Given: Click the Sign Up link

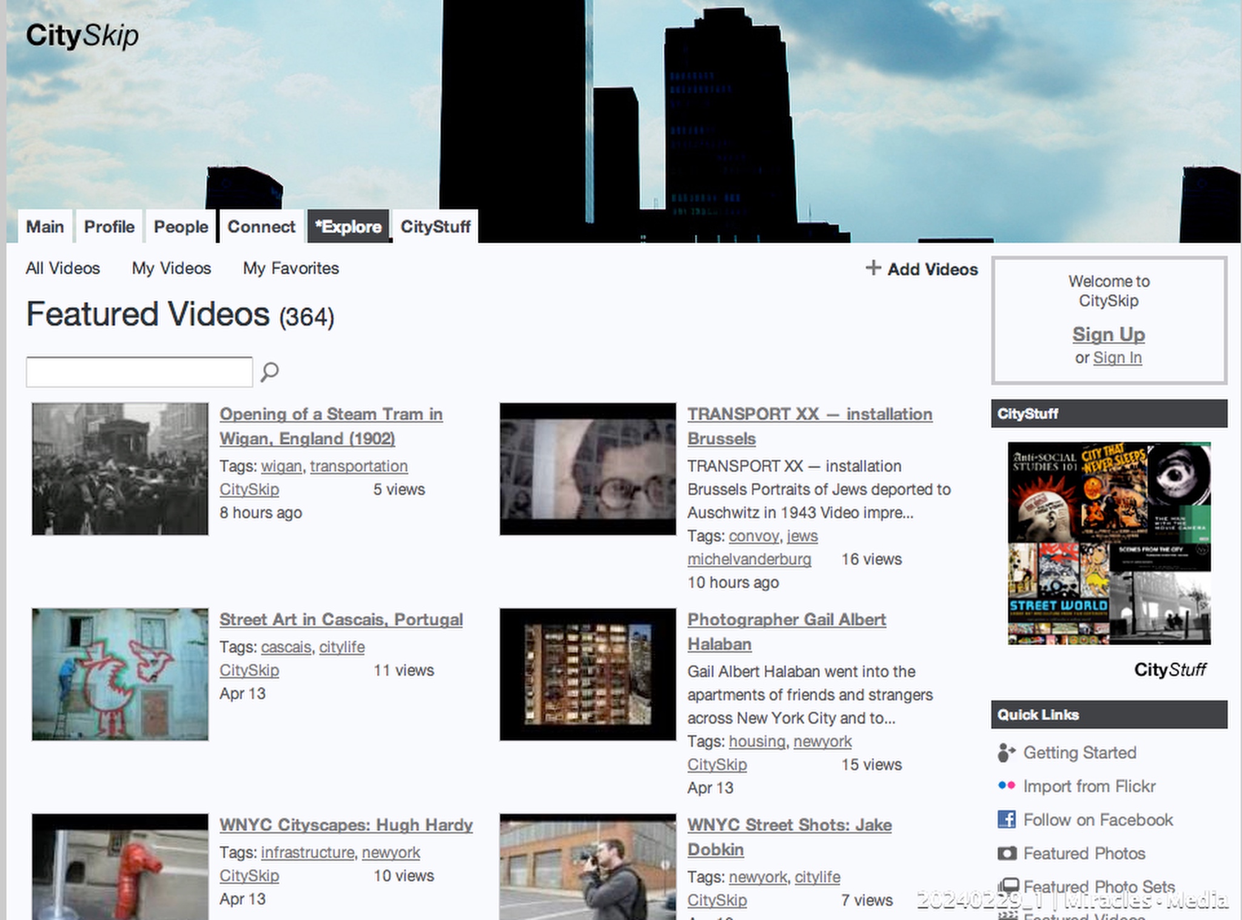Looking at the screenshot, I should [1108, 334].
